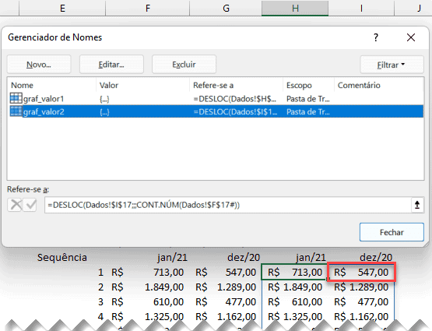
Task: Click the jan/21 header in column F
Action: coord(172,258)
